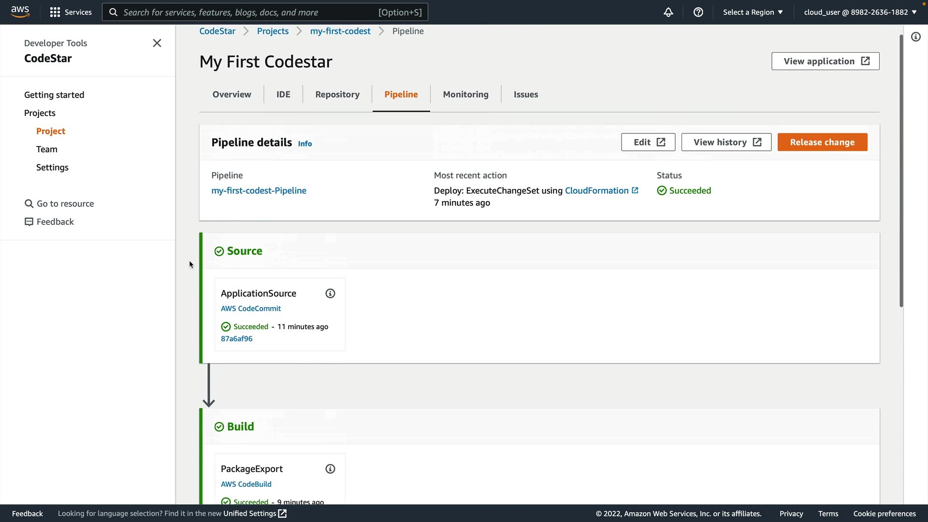The image size is (928, 522).
Task: Click the Release change button
Action: pos(822,142)
